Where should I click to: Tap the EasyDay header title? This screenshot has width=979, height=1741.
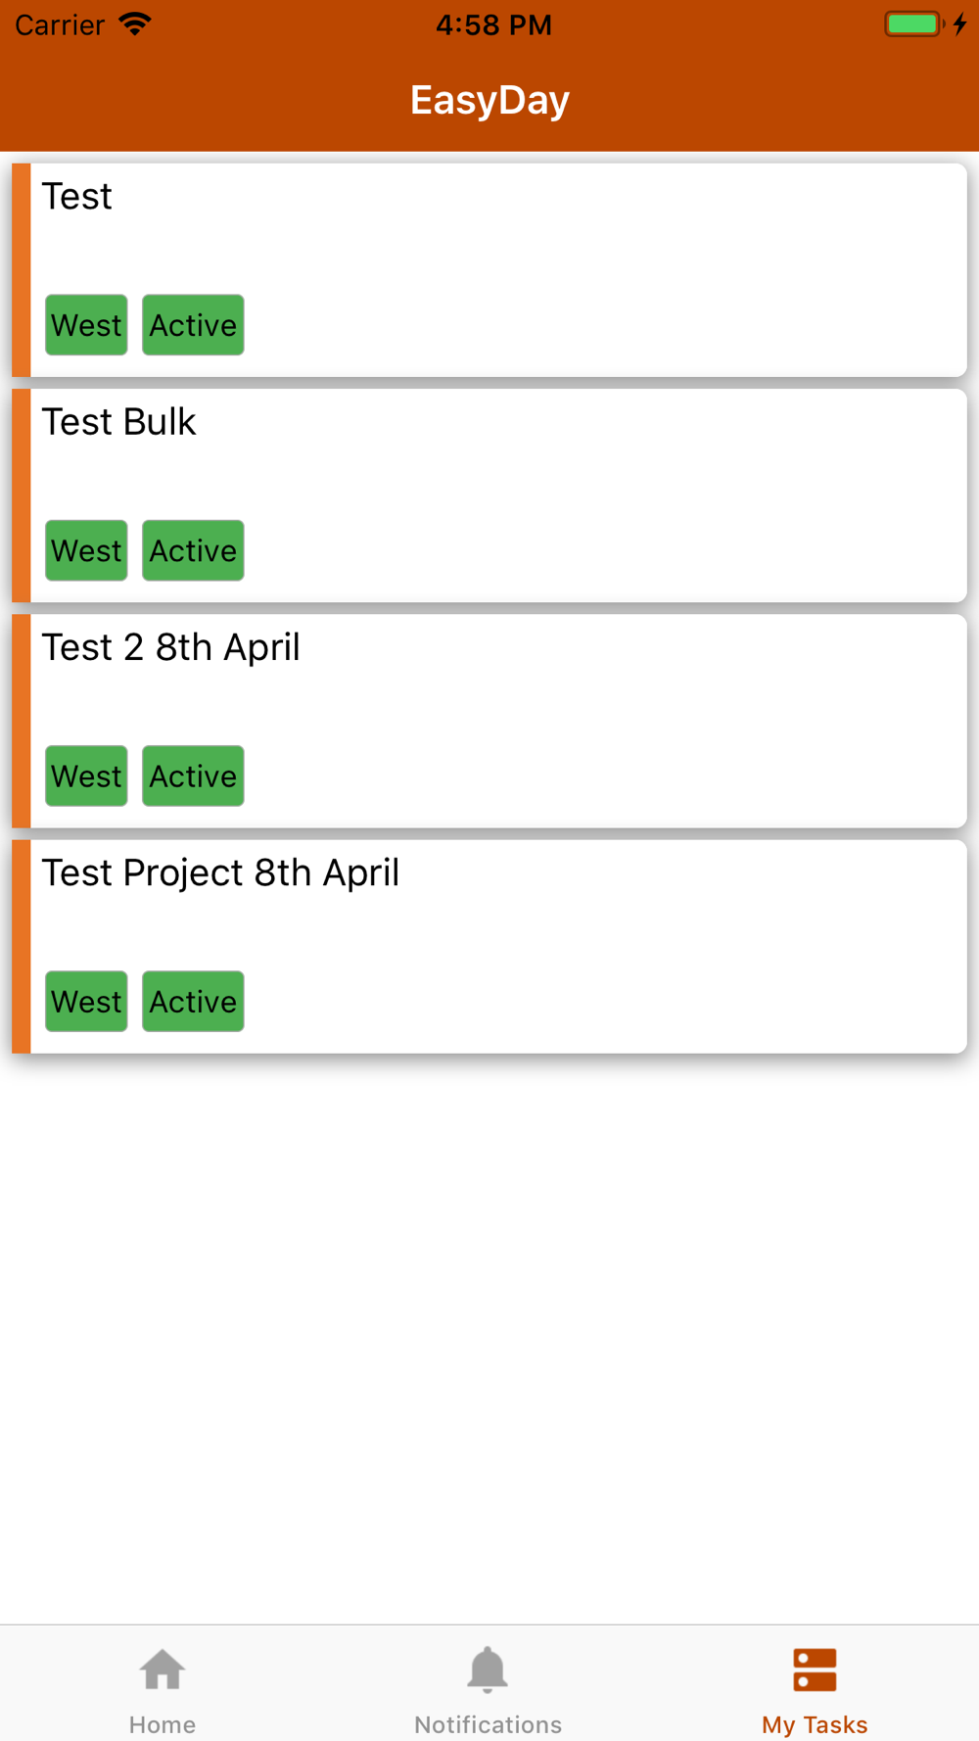tap(489, 101)
